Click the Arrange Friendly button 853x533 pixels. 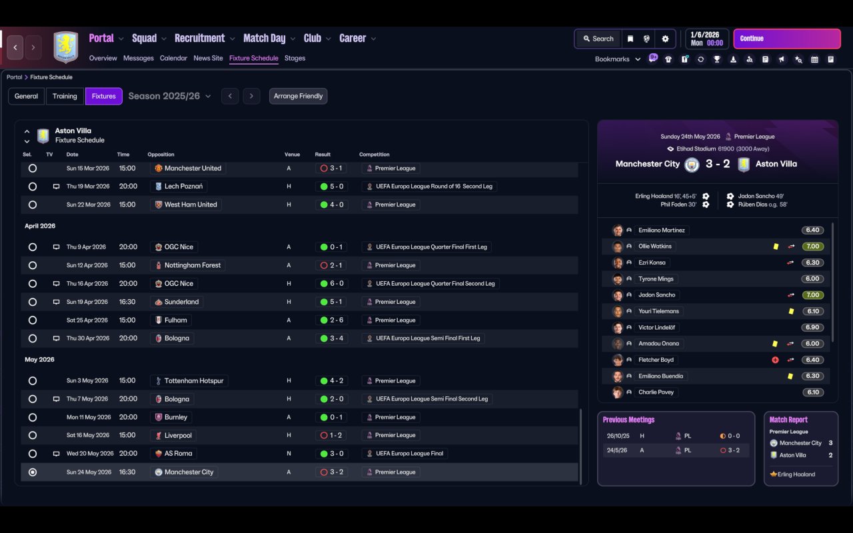(x=298, y=96)
